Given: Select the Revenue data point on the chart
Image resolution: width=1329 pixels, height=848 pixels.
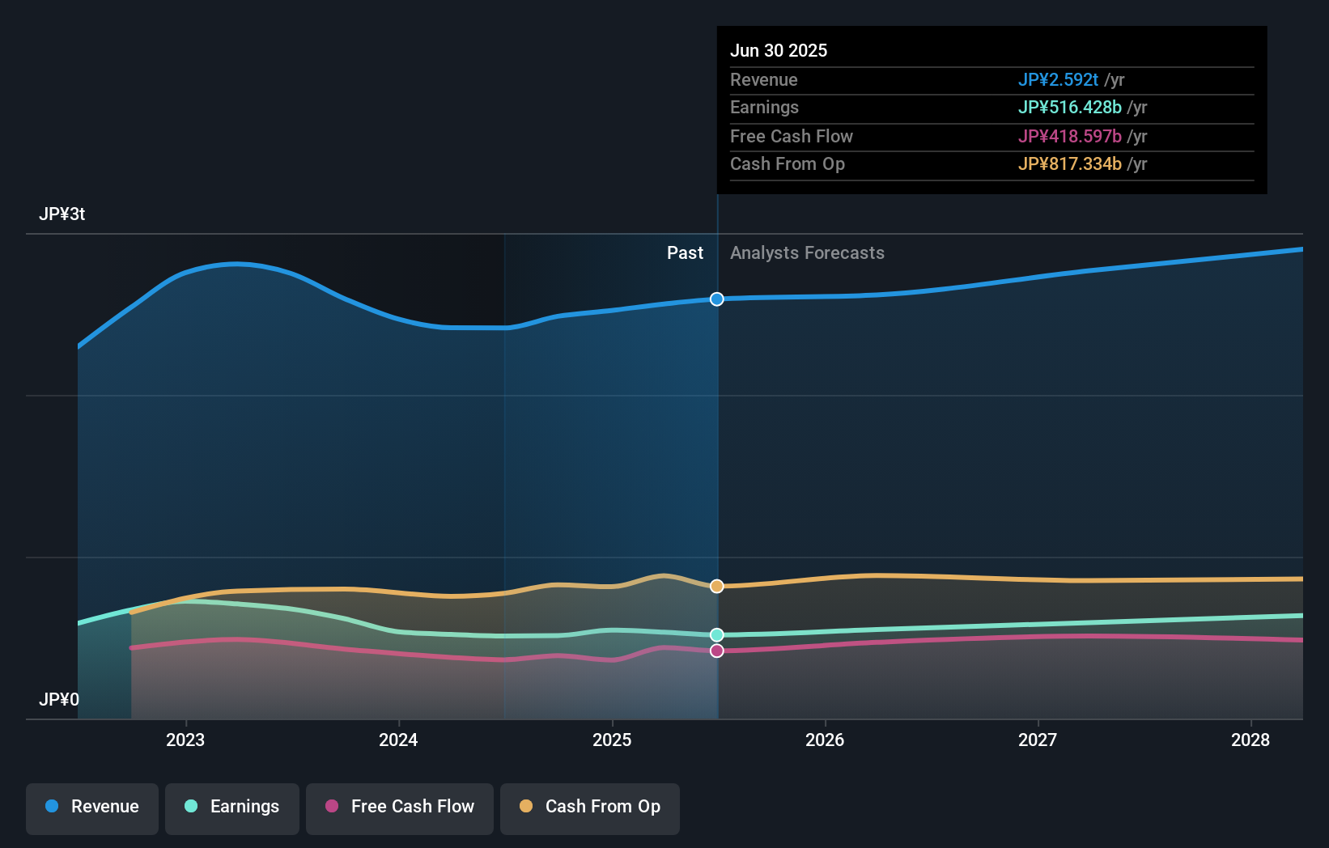Looking at the screenshot, I should (715, 299).
